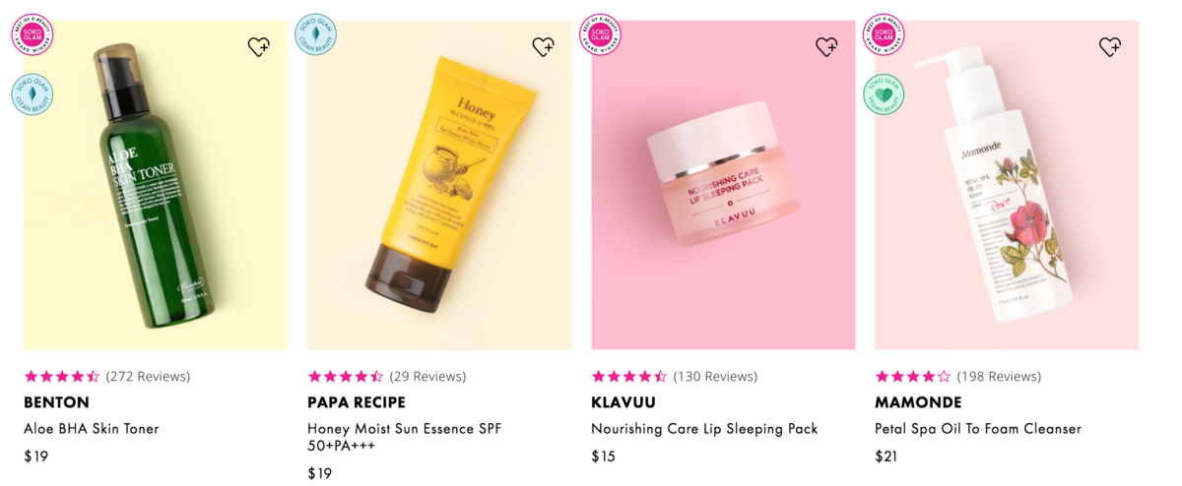Toggle wishlist heart on Mamonde cleanser
1182x486 pixels.
click(x=1110, y=46)
